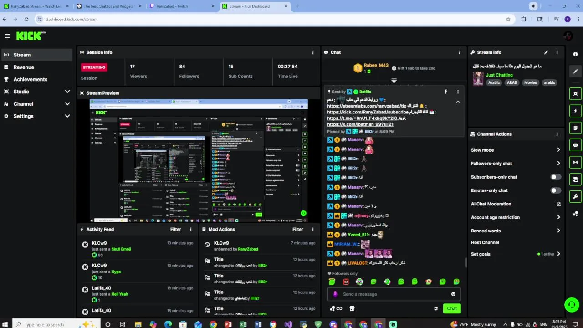The image size is (583, 328).
Task: Filter the Activity Feed
Action: [x=175, y=230]
